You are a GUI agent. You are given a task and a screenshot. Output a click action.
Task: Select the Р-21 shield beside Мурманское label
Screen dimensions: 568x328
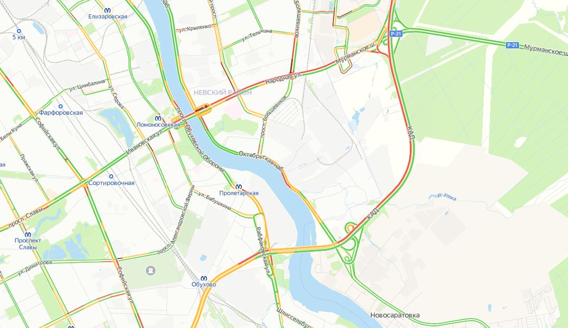(512, 45)
